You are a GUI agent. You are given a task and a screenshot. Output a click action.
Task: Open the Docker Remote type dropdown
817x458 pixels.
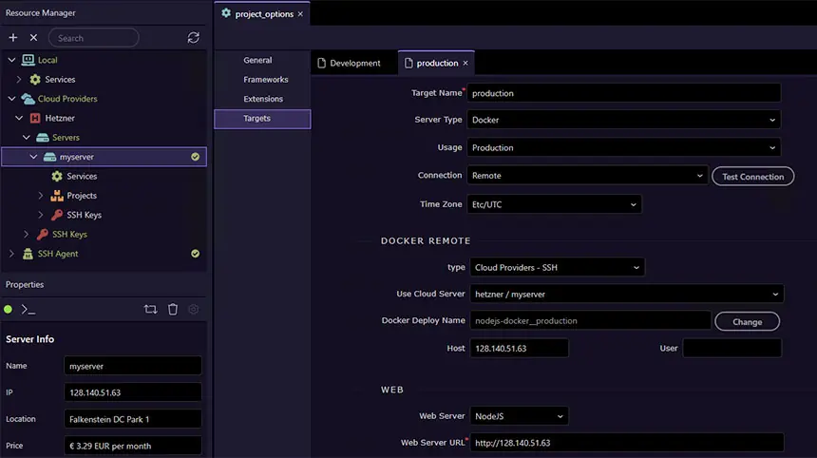pyautogui.click(x=557, y=267)
